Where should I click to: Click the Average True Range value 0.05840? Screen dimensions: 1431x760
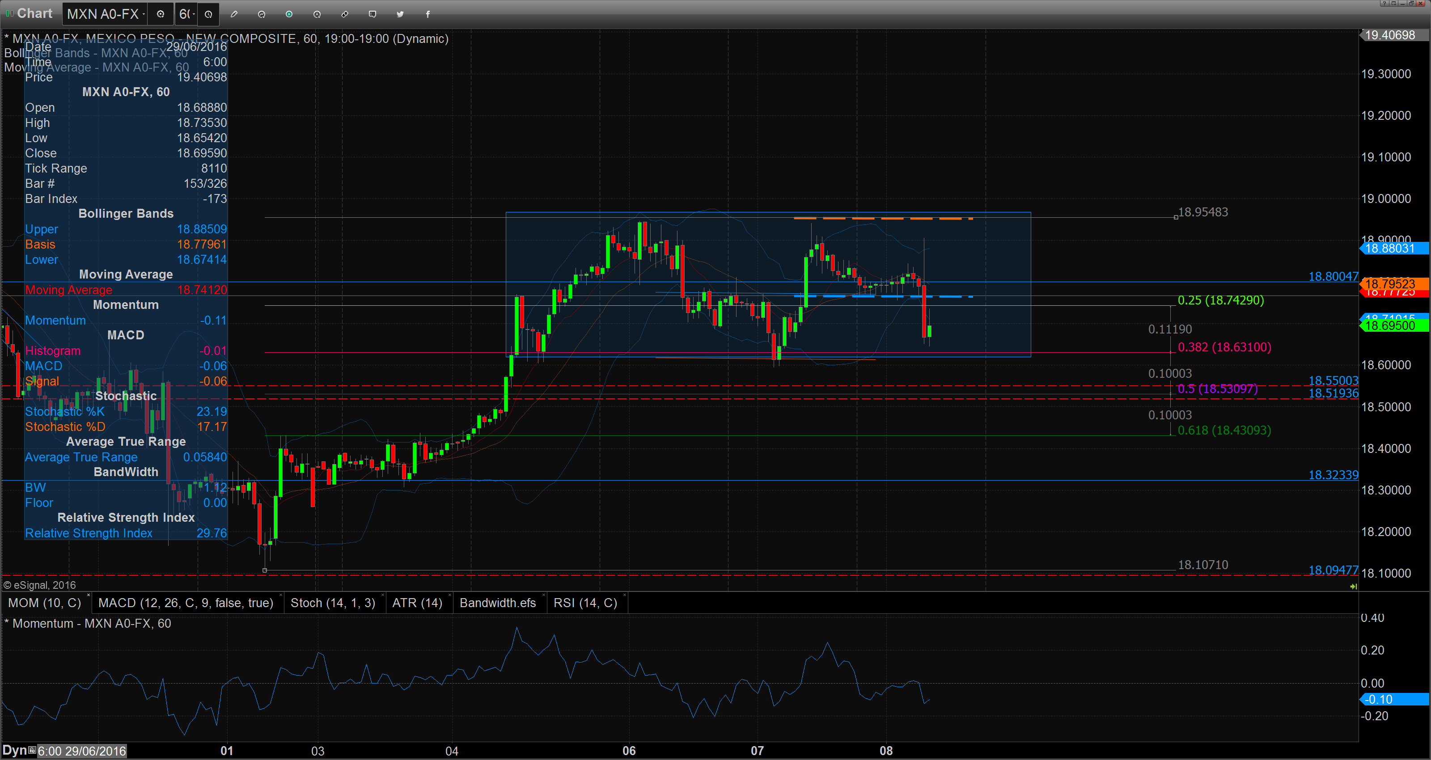pyautogui.click(x=205, y=457)
